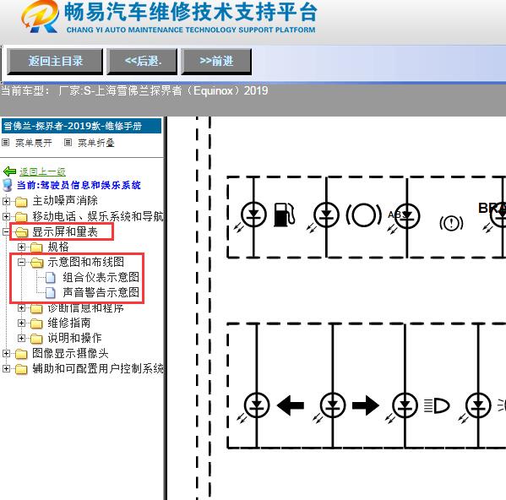Expand the 规格 node

click(21, 247)
